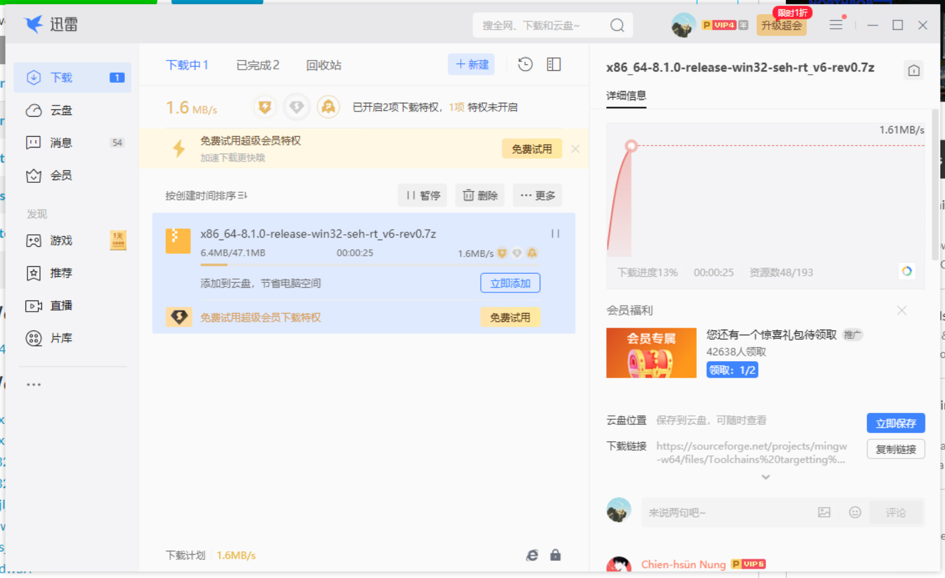
Task: Close the yellow super member banner
Action: [x=575, y=149]
